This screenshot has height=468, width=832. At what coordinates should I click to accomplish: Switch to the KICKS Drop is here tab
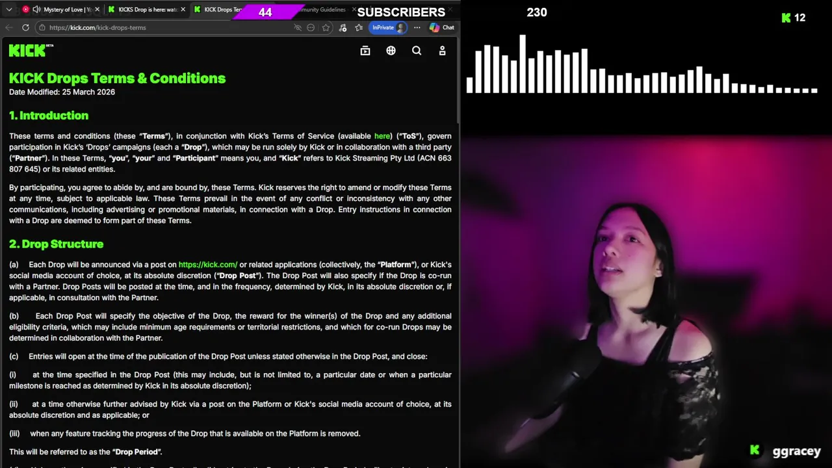146,10
